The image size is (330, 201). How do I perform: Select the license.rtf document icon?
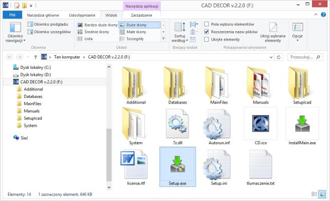tap(134, 164)
